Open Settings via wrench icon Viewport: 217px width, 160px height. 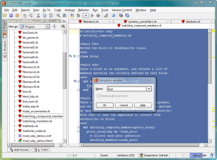click(106, 16)
